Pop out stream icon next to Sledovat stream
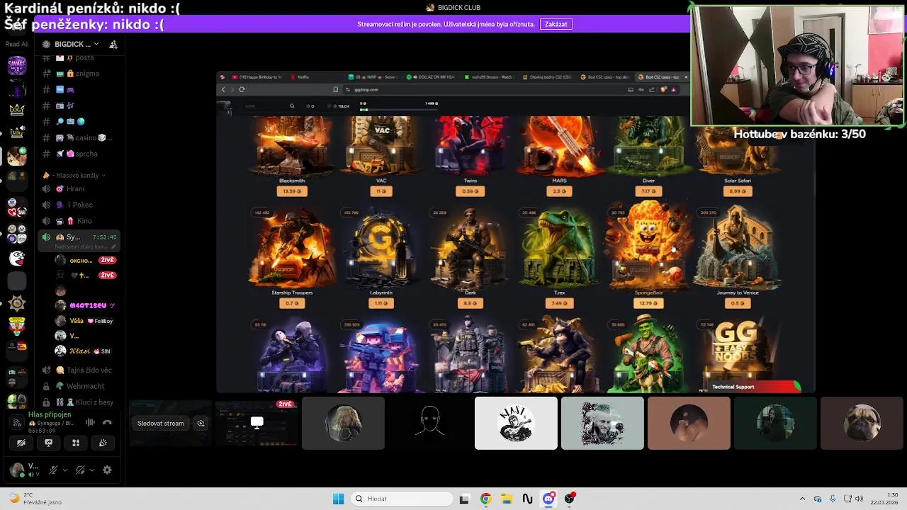 201,423
